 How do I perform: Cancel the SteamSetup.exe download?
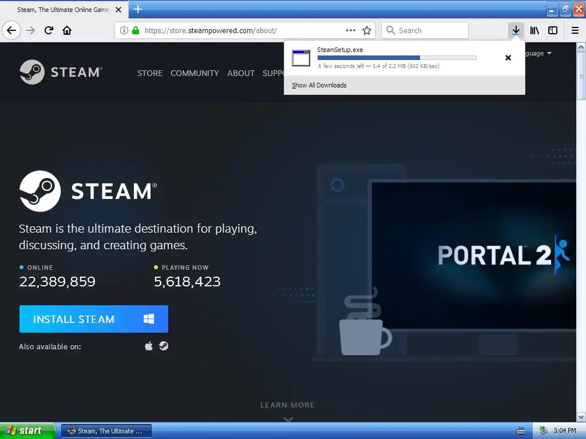508,58
